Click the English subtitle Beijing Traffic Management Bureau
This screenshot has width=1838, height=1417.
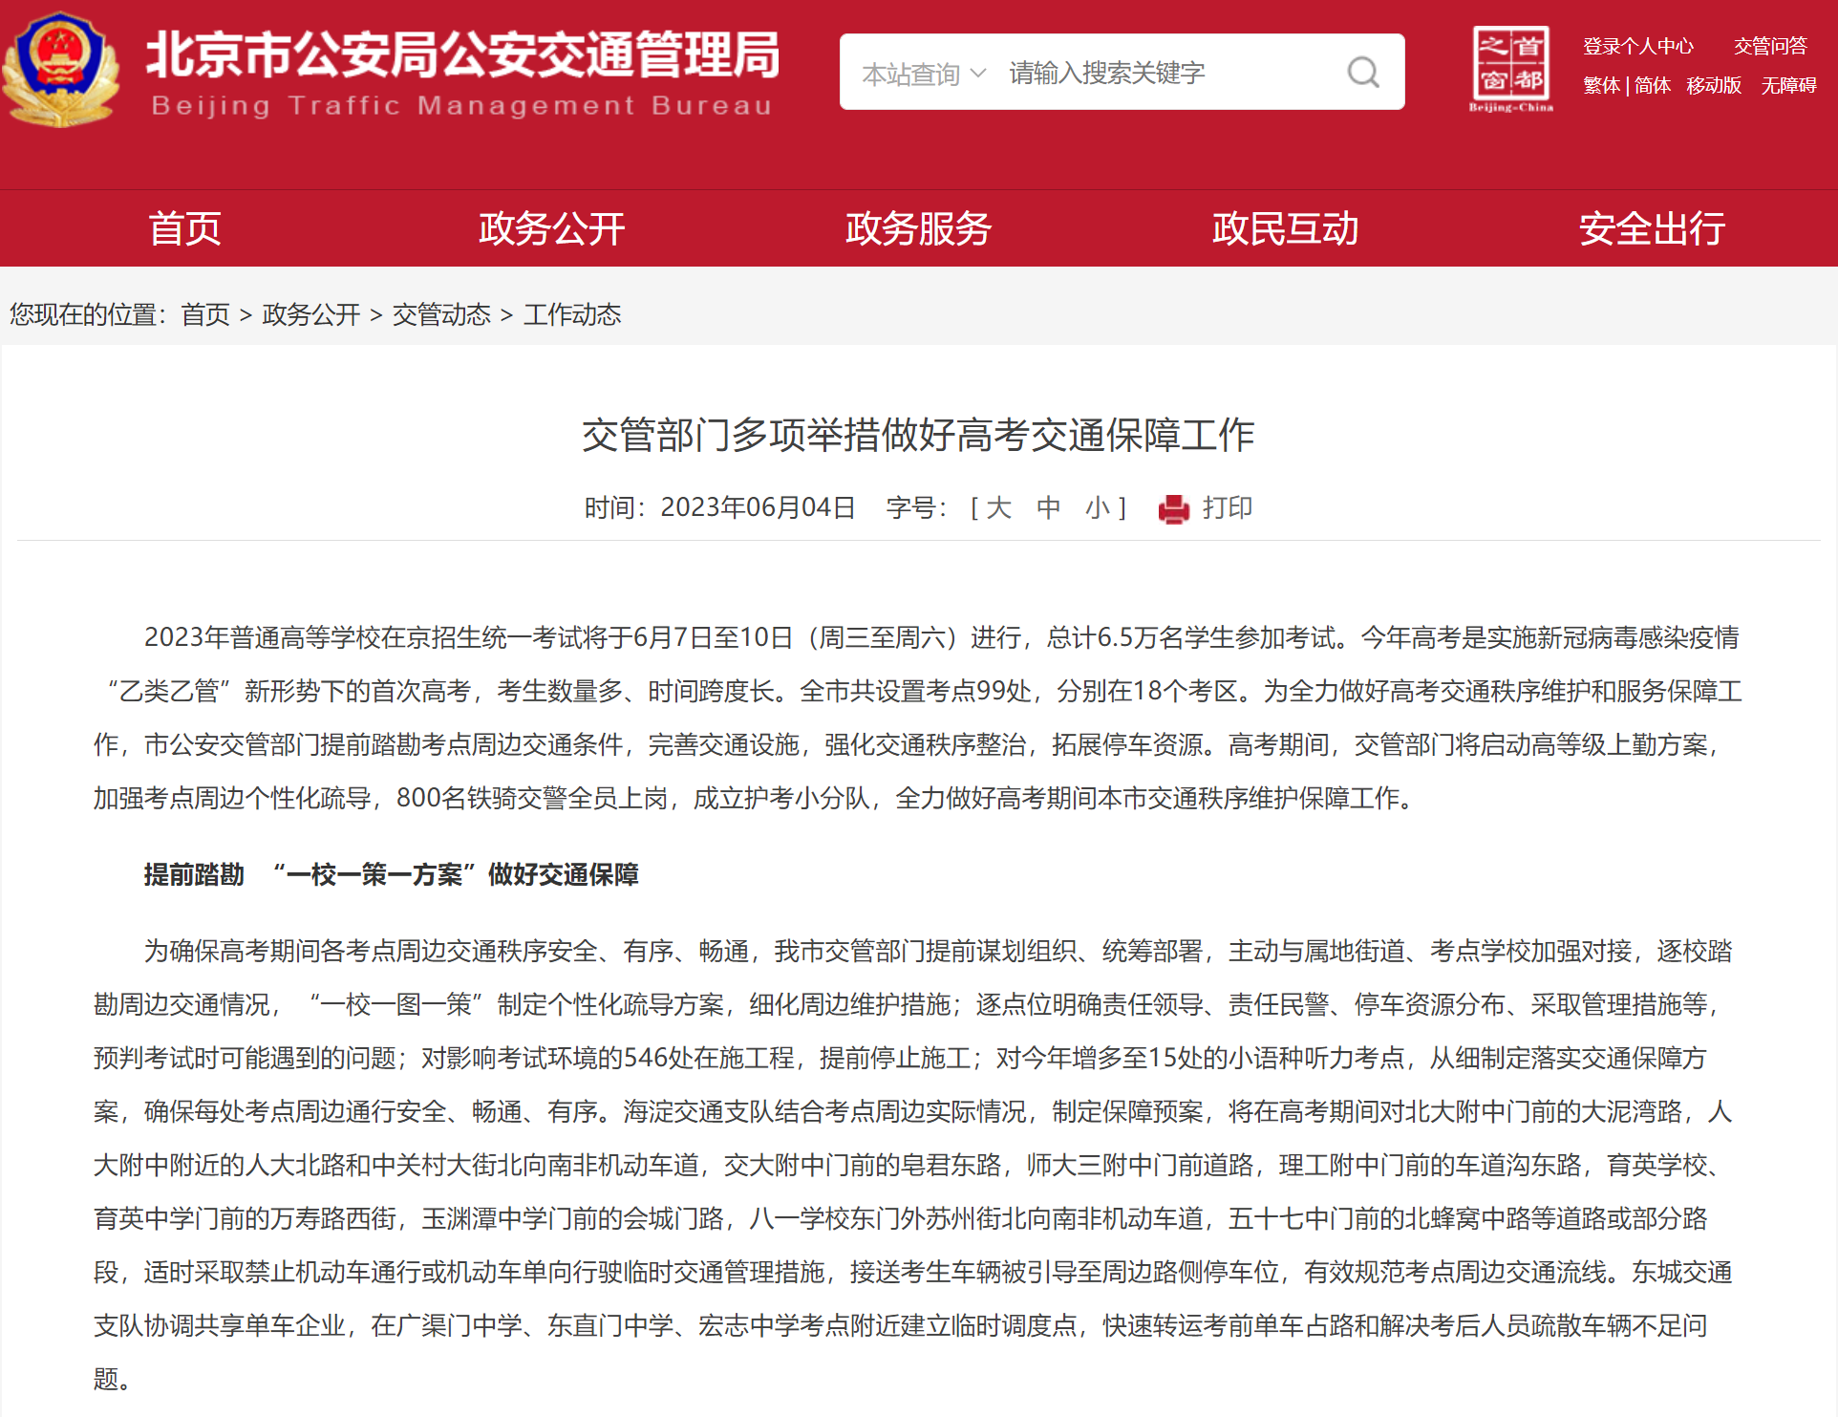point(461,105)
